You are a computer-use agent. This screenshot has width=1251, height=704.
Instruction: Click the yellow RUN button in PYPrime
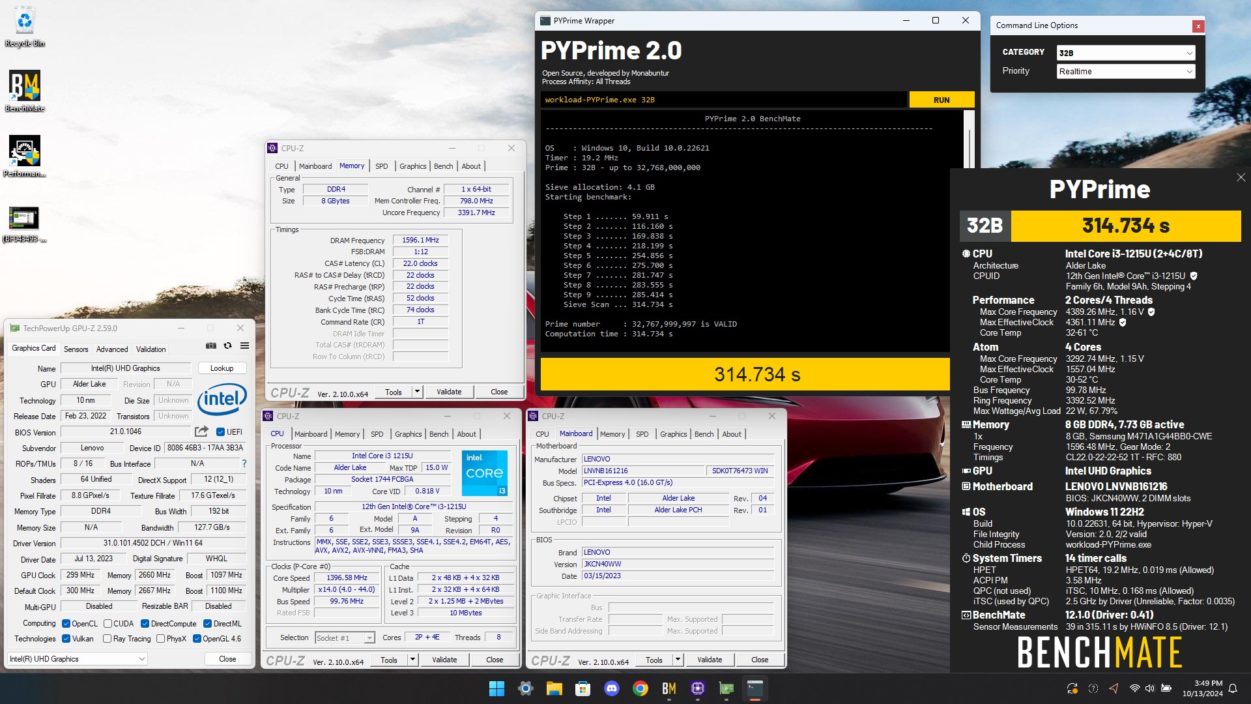tap(942, 100)
